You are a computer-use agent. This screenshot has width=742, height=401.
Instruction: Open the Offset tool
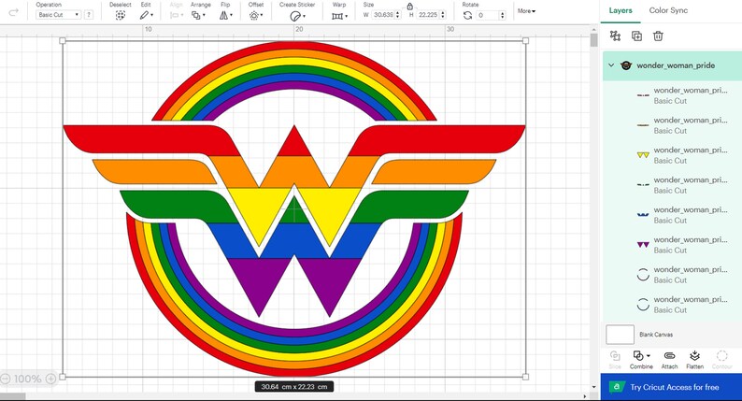pyautogui.click(x=256, y=16)
